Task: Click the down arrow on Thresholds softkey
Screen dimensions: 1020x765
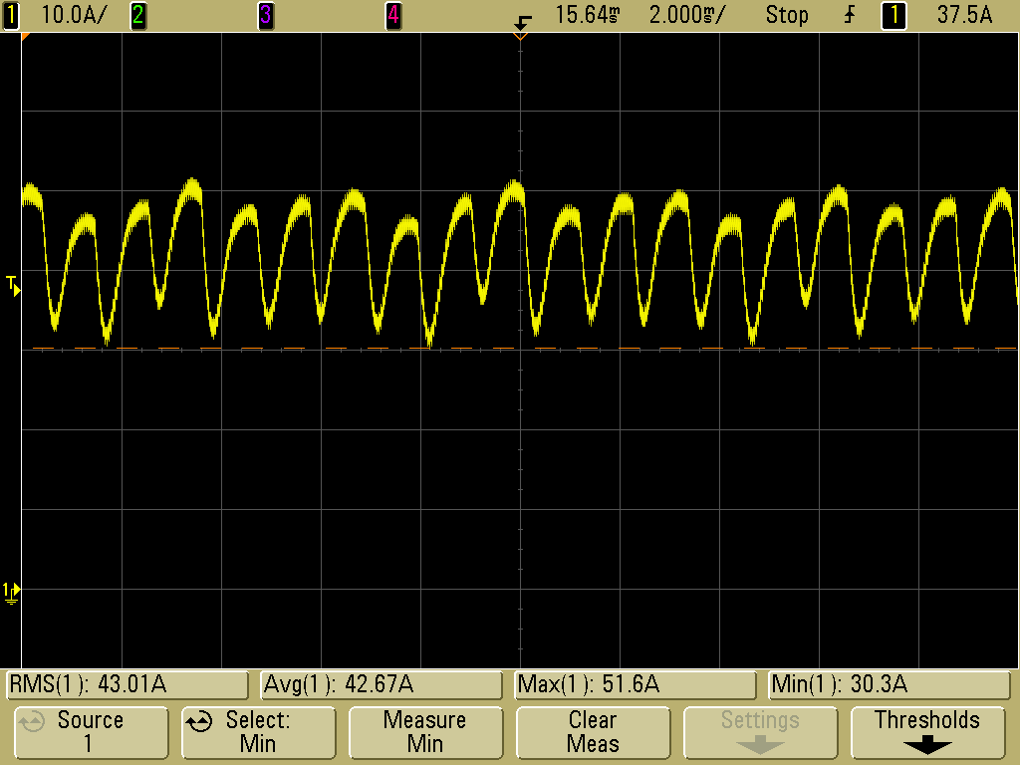Action: coord(927,745)
